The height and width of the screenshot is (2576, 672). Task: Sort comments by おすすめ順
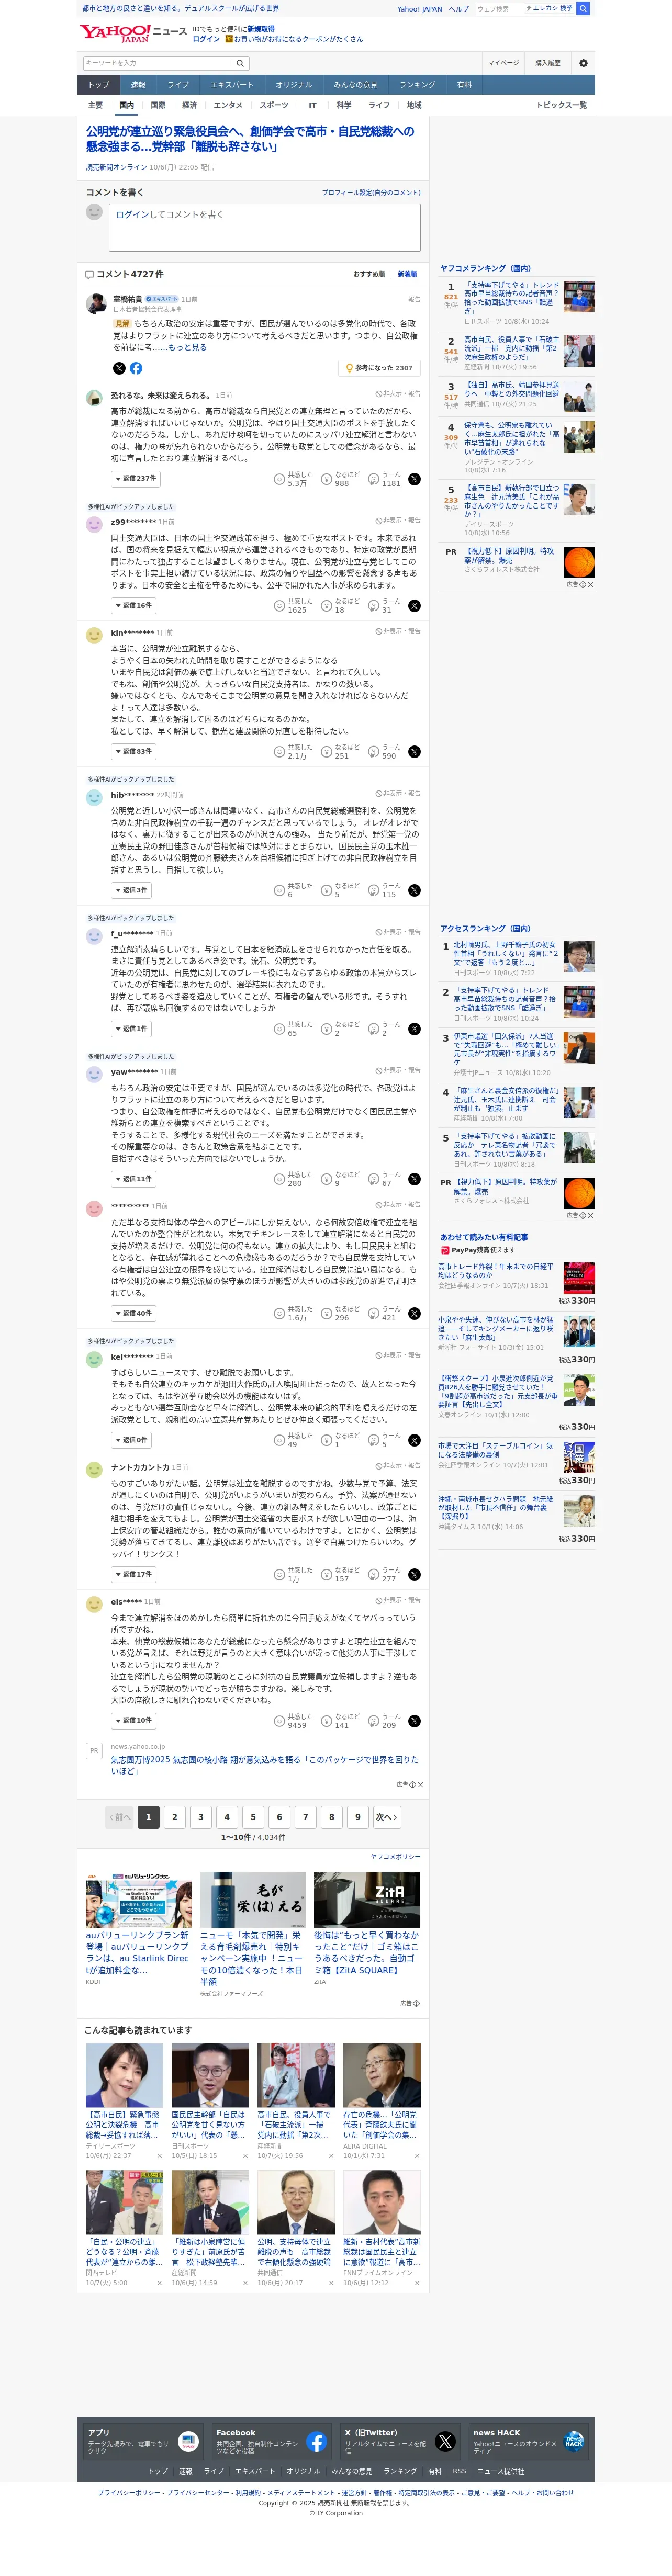368,274
